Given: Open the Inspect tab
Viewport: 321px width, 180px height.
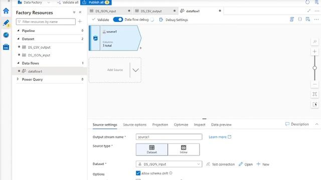Looking at the screenshot, I should coord(200,124).
